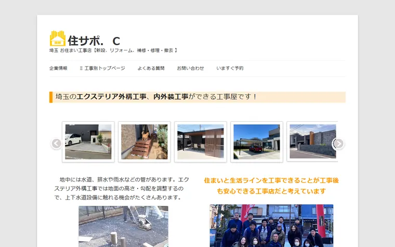
Task: Open the white van parking lot thumbnail
Action: point(88,141)
